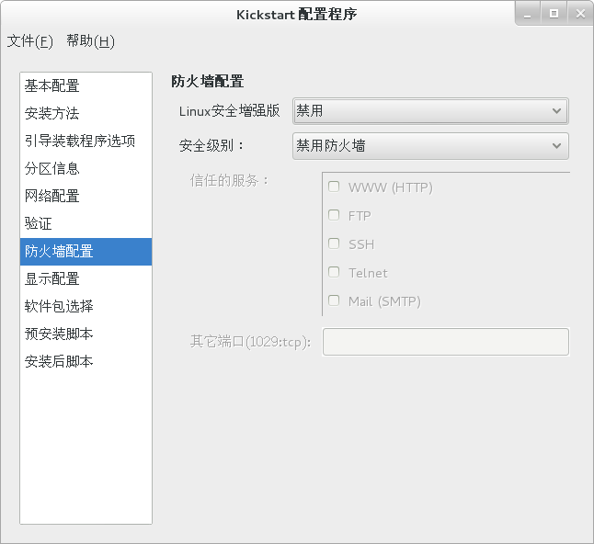Click the Linux安全增强版 label
The width and height of the screenshot is (594, 544).
(229, 111)
